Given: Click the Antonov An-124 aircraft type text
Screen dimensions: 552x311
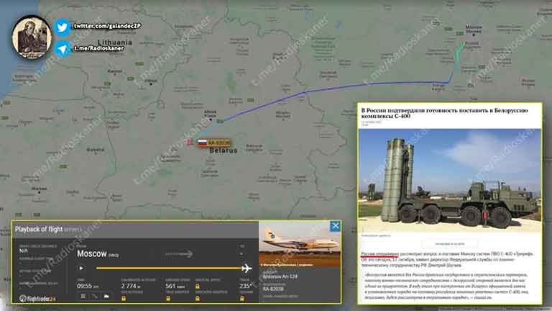Looking at the screenshot, I should click(280, 276).
